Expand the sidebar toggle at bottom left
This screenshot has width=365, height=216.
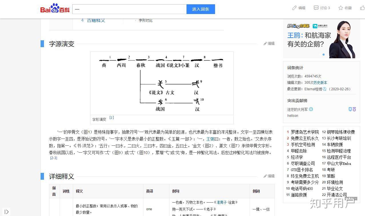[7, 212]
